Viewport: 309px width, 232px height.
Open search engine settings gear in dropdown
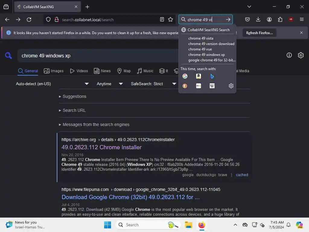pyautogui.click(x=231, y=86)
